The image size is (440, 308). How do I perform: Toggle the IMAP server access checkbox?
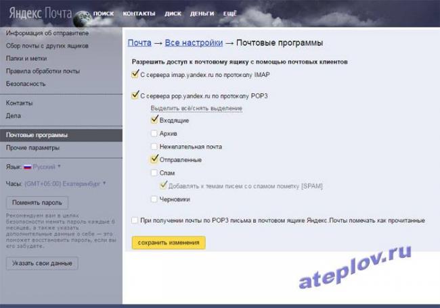135,74
